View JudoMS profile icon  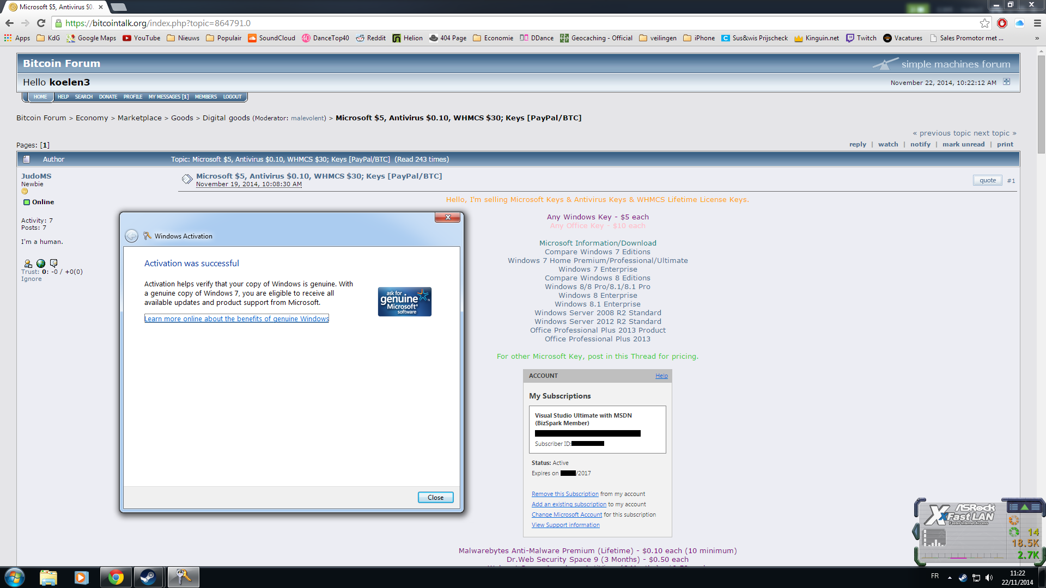(x=28, y=264)
